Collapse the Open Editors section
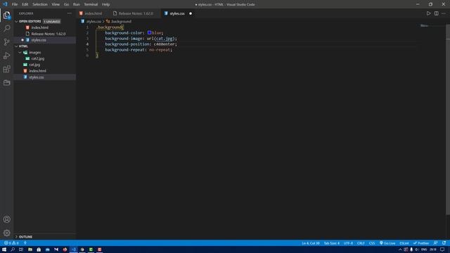Image resolution: width=450 pixels, height=253 pixels. [16, 21]
